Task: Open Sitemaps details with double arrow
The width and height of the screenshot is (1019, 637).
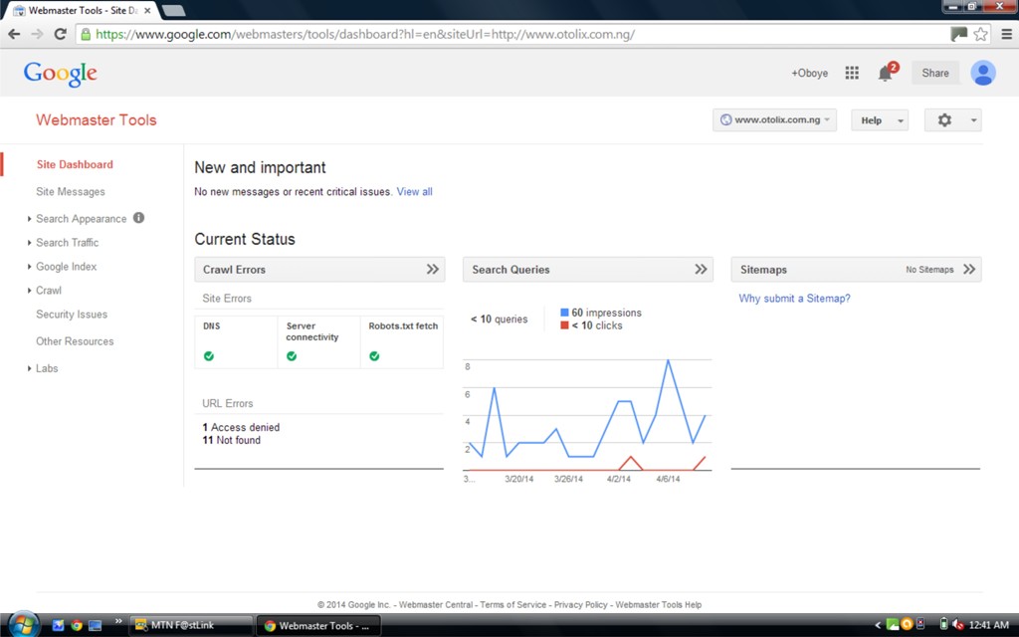Action: coord(969,269)
